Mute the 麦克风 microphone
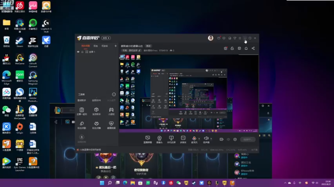 coord(194,140)
